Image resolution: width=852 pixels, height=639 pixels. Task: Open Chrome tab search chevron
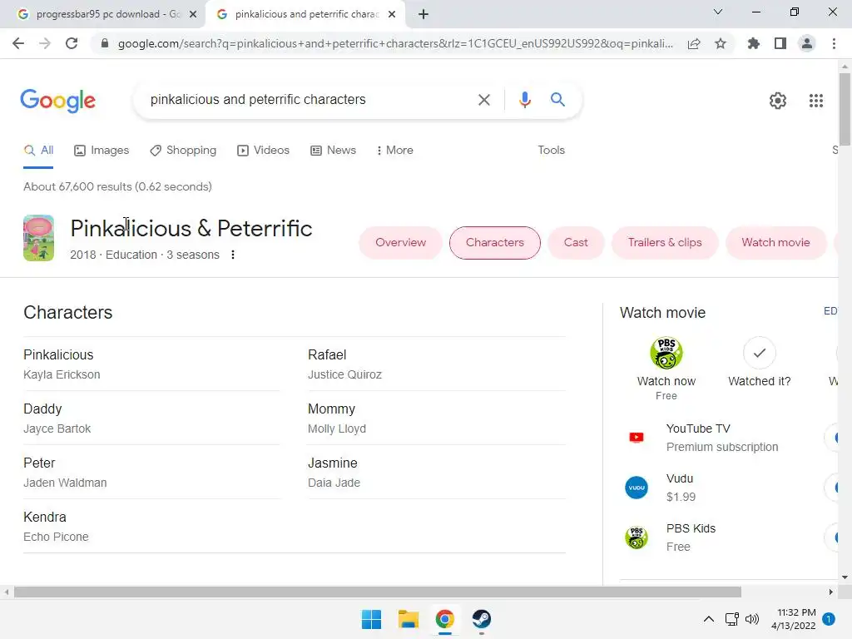click(x=718, y=12)
